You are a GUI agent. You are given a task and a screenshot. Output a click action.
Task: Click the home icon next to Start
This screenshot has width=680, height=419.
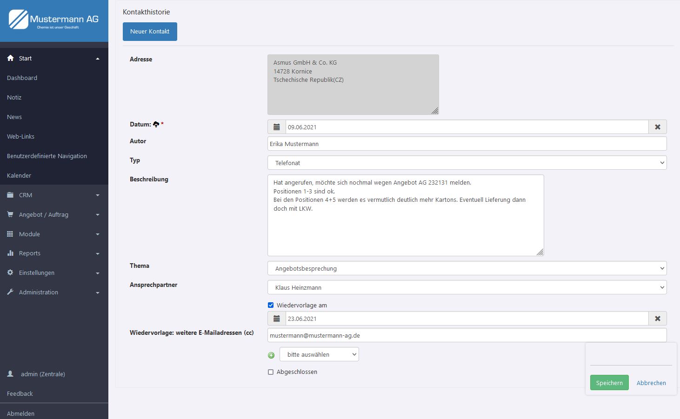coord(10,58)
